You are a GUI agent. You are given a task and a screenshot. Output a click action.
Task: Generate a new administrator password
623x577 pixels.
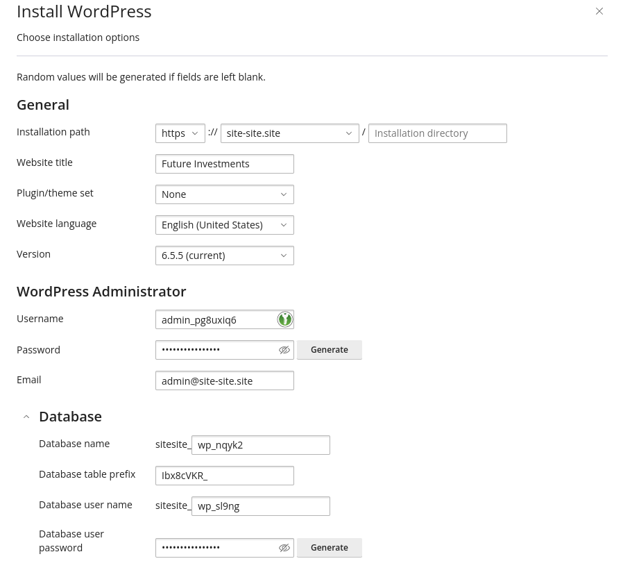point(330,350)
